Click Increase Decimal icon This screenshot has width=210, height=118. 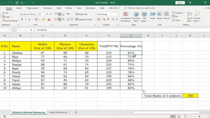coord(113,19)
